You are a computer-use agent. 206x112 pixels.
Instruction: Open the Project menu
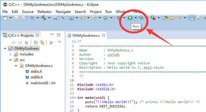click(x=96, y=12)
